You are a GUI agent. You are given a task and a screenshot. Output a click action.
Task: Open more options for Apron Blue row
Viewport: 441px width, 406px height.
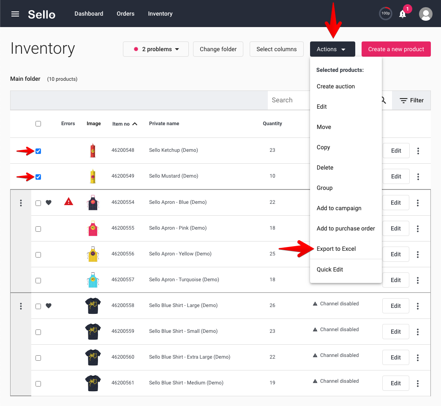[x=418, y=203]
